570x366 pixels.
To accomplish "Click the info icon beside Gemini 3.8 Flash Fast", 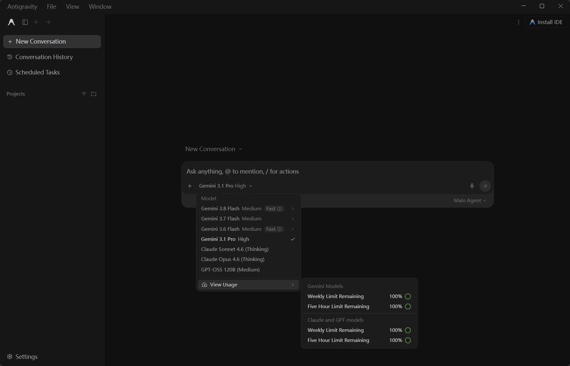I will tap(279, 209).
